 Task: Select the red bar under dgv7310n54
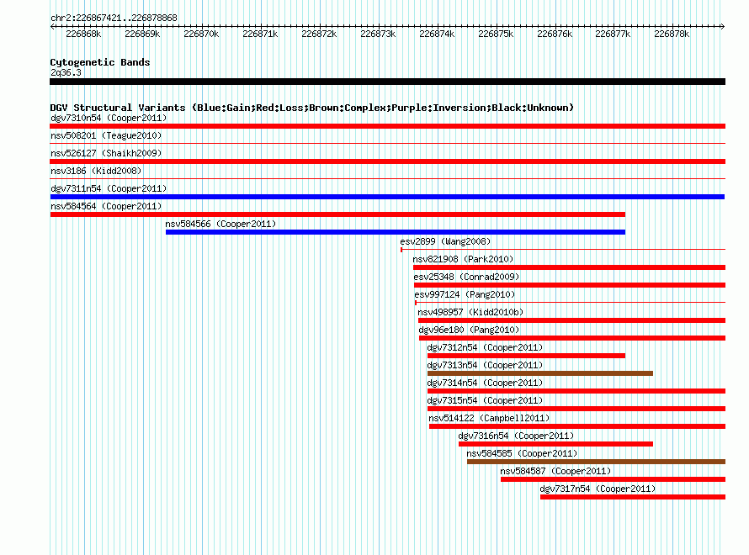pyautogui.click(x=387, y=126)
